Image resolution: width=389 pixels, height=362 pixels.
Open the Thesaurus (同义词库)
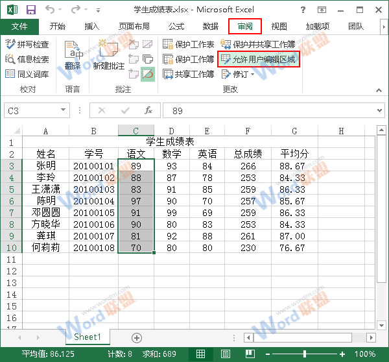click(27, 74)
